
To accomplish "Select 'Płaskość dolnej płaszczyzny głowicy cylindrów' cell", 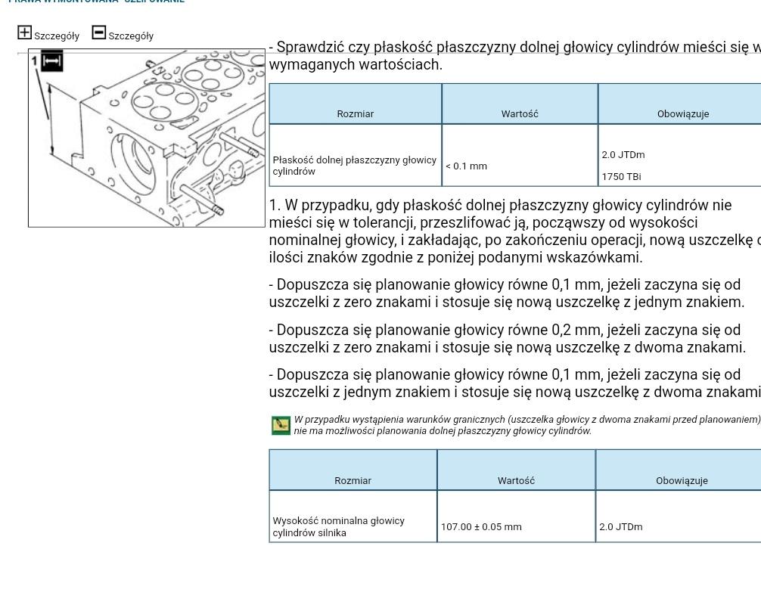I will [x=356, y=155].
